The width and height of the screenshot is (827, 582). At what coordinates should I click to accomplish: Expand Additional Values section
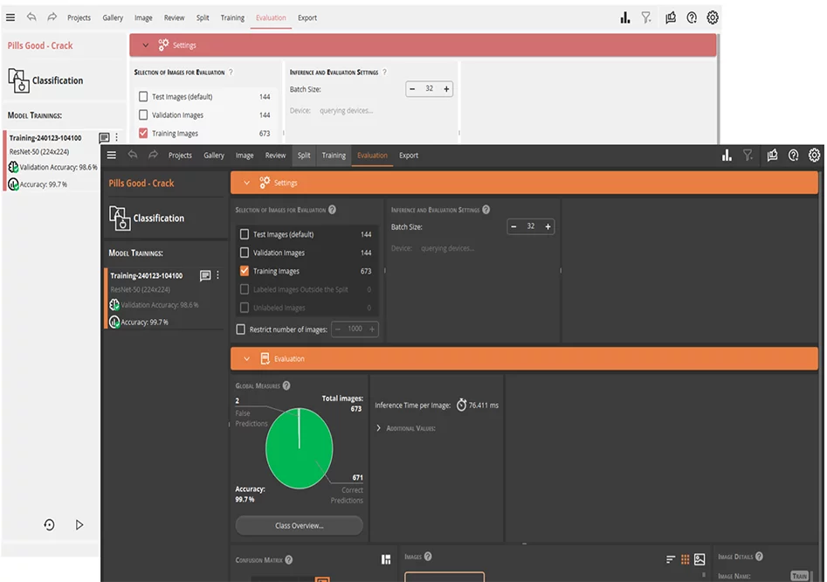pyautogui.click(x=378, y=428)
